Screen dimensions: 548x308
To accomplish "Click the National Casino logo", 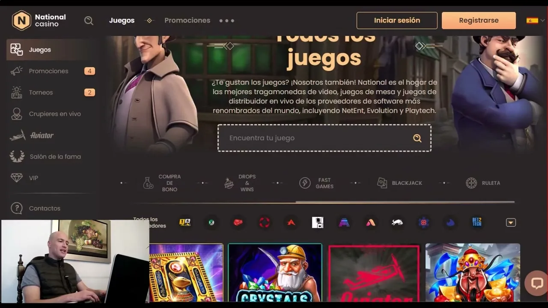I will (x=39, y=20).
